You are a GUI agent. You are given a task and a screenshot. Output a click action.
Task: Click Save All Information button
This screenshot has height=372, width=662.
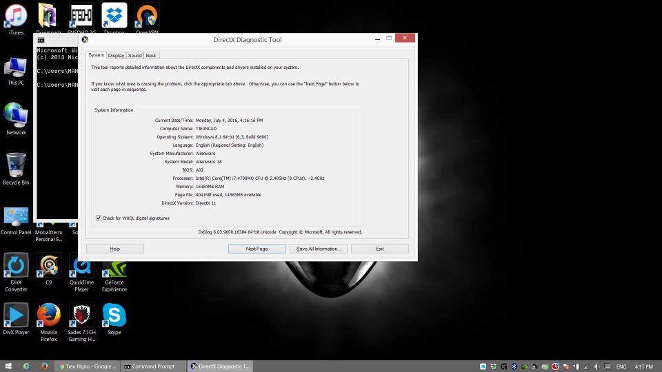coord(319,249)
